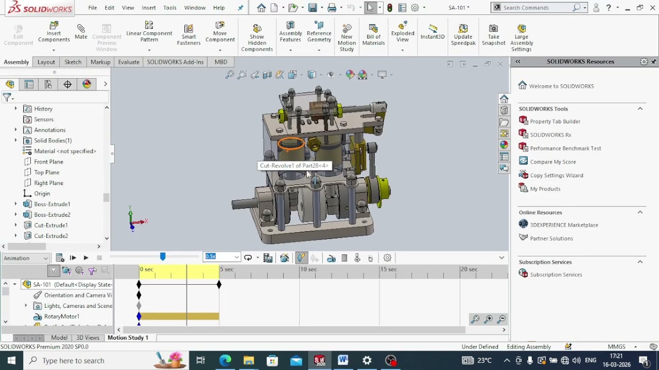The width and height of the screenshot is (659, 370).
Task: Click the Insert Components tool
Action: tap(54, 32)
